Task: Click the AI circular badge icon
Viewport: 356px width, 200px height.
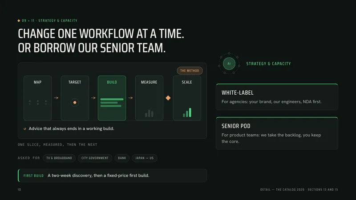Action: click(x=229, y=64)
